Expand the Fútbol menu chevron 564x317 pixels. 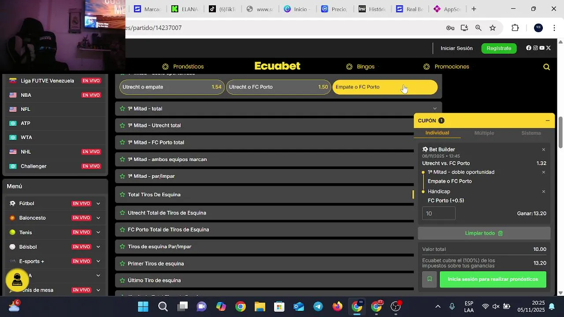click(x=98, y=203)
